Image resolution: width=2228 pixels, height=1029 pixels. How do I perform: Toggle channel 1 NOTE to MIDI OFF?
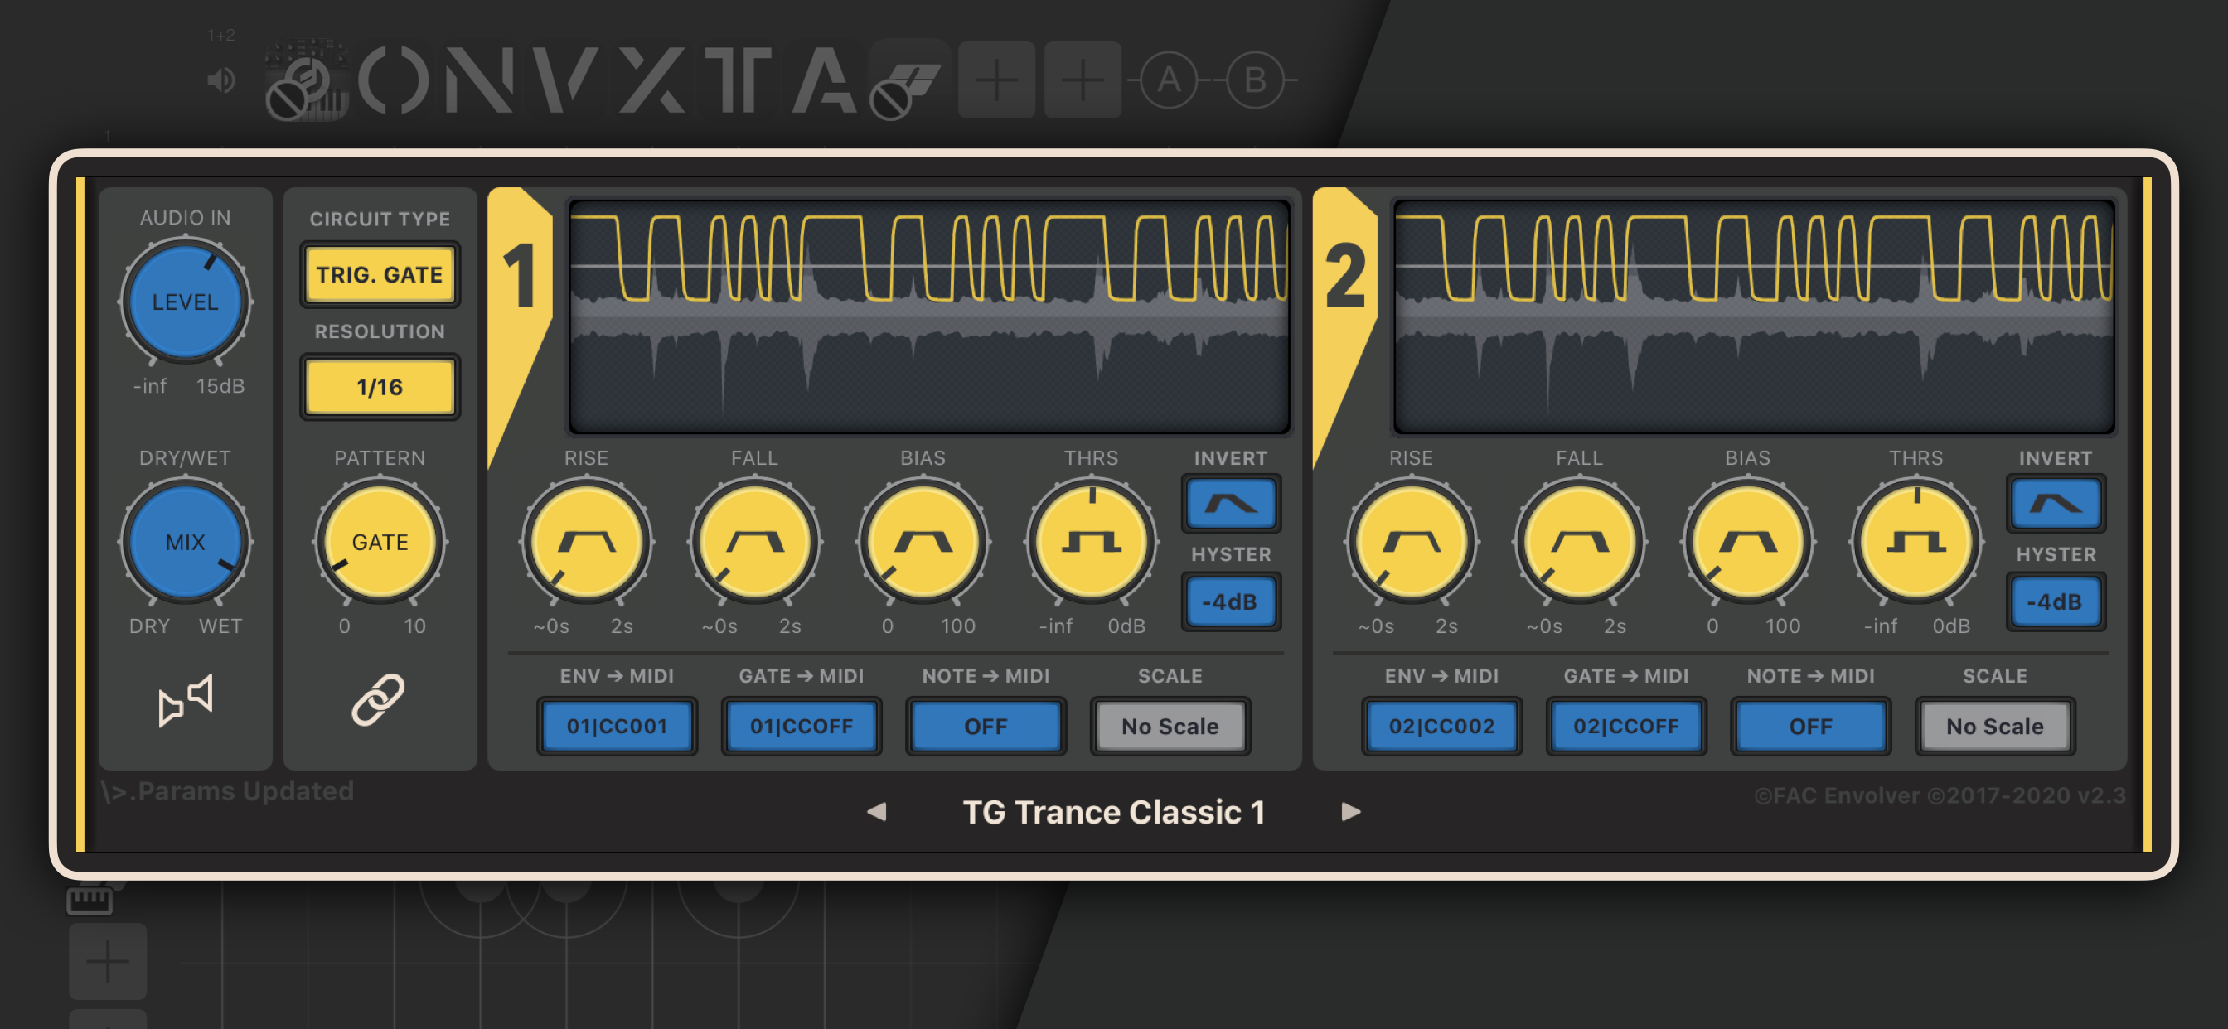(x=986, y=727)
